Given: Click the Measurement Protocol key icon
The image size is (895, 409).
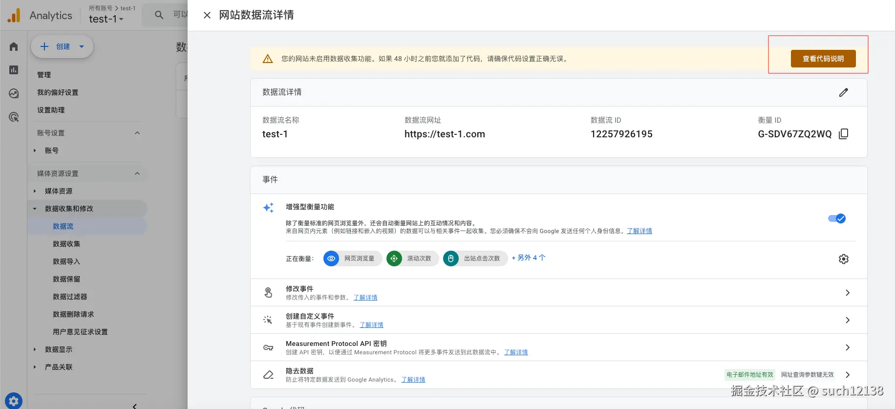Looking at the screenshot, I should [x=268, y=347].
